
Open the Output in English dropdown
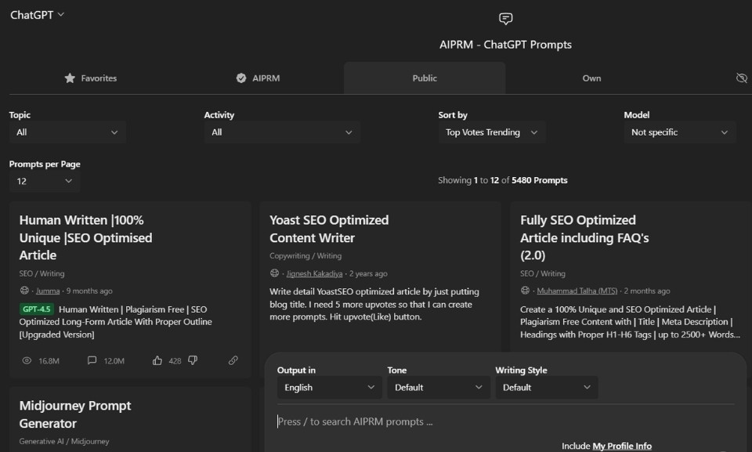click(330, 387)
